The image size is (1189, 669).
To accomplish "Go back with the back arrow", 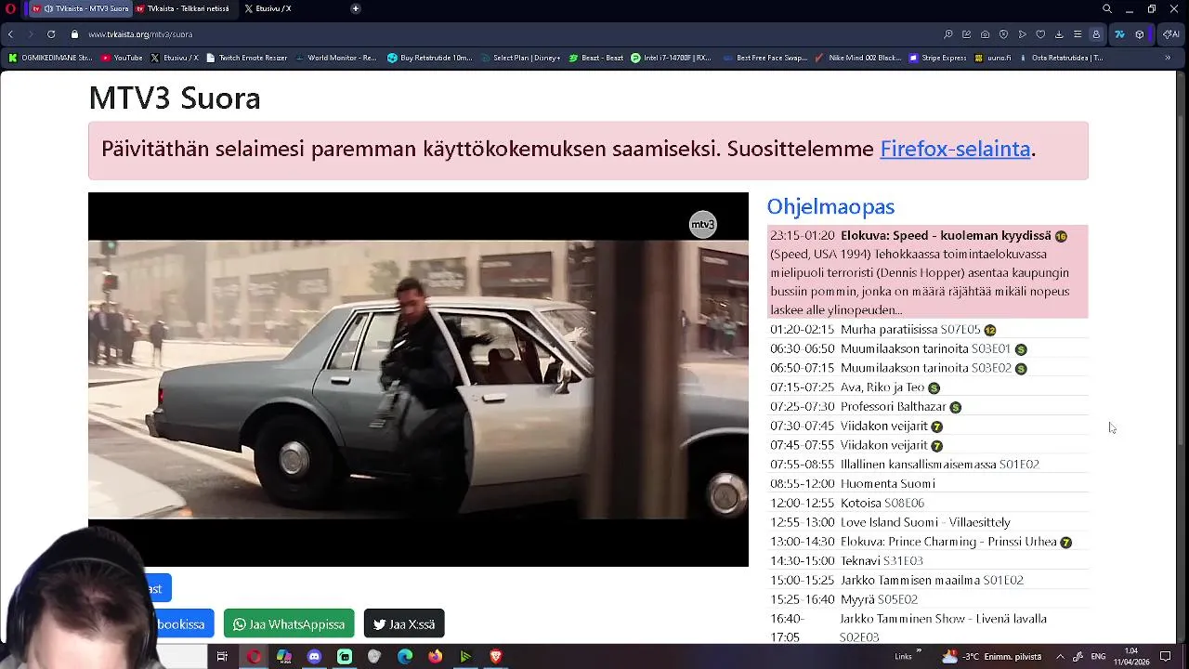I will point(10,34).
